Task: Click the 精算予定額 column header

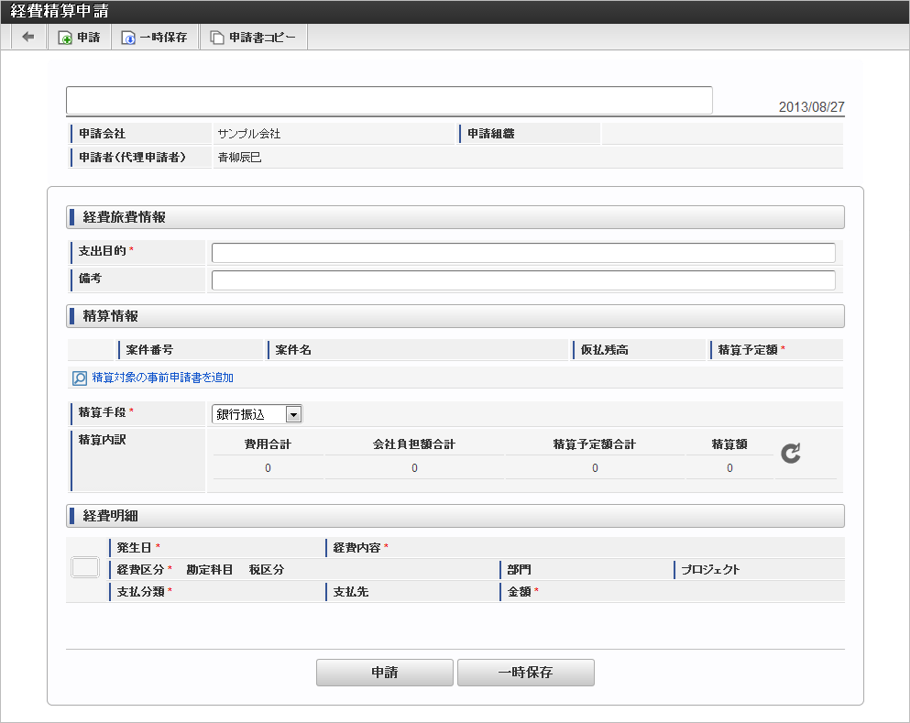Action: tap(751, 350)
